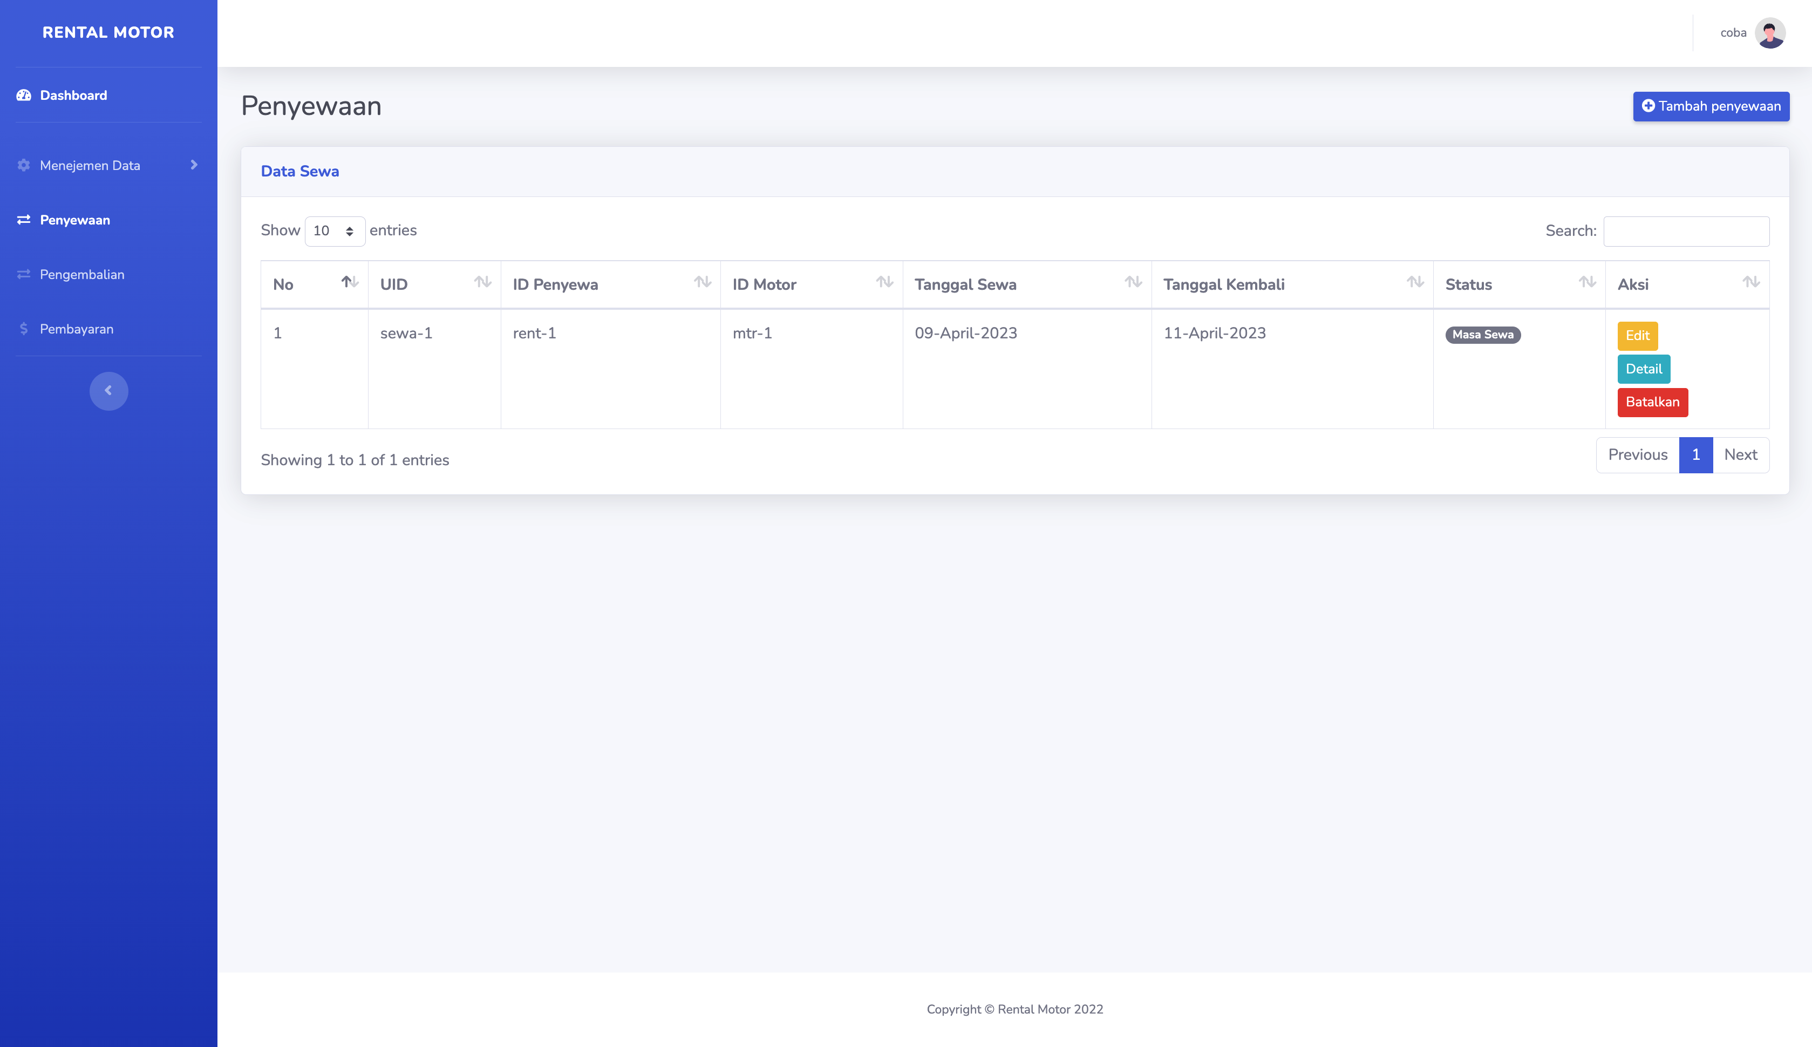1812x1047 pixels.
Task: Select Pembayaran from the sidebar menu
Action: click(76, 329)
